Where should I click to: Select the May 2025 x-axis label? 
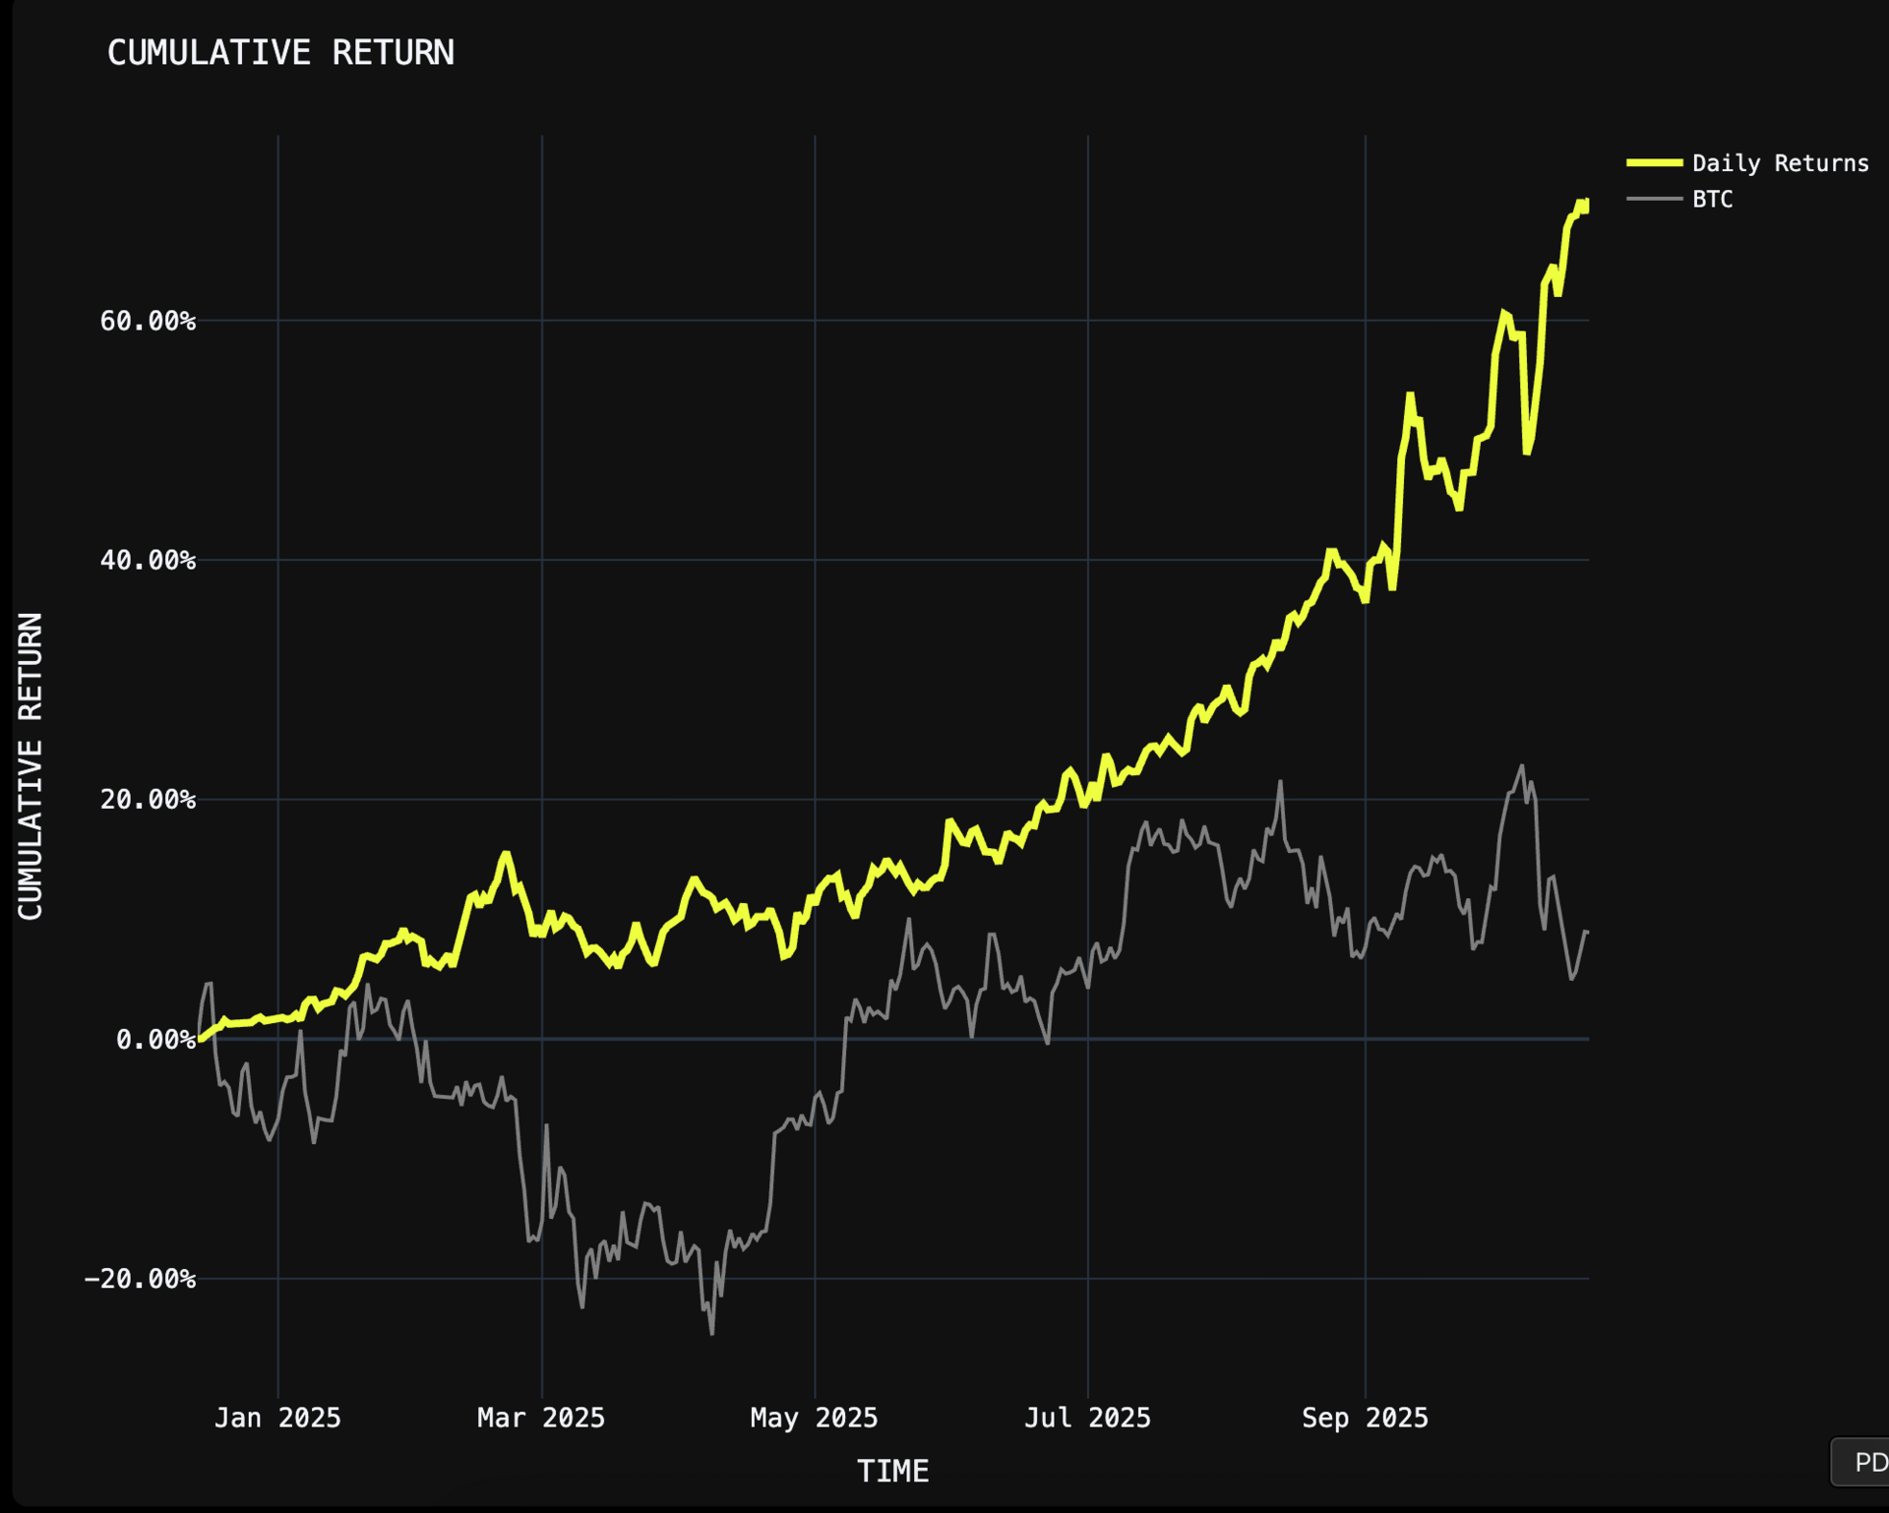pyautogui.click(x=814, y=1418)
